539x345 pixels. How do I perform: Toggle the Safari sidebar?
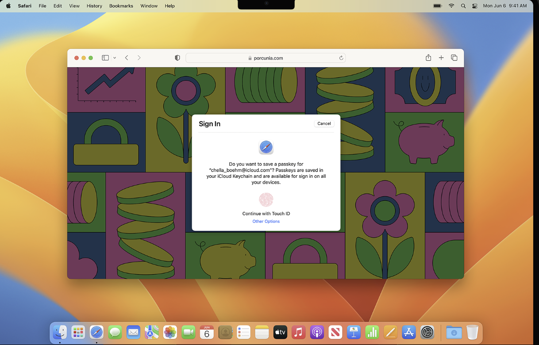[105, 58]
